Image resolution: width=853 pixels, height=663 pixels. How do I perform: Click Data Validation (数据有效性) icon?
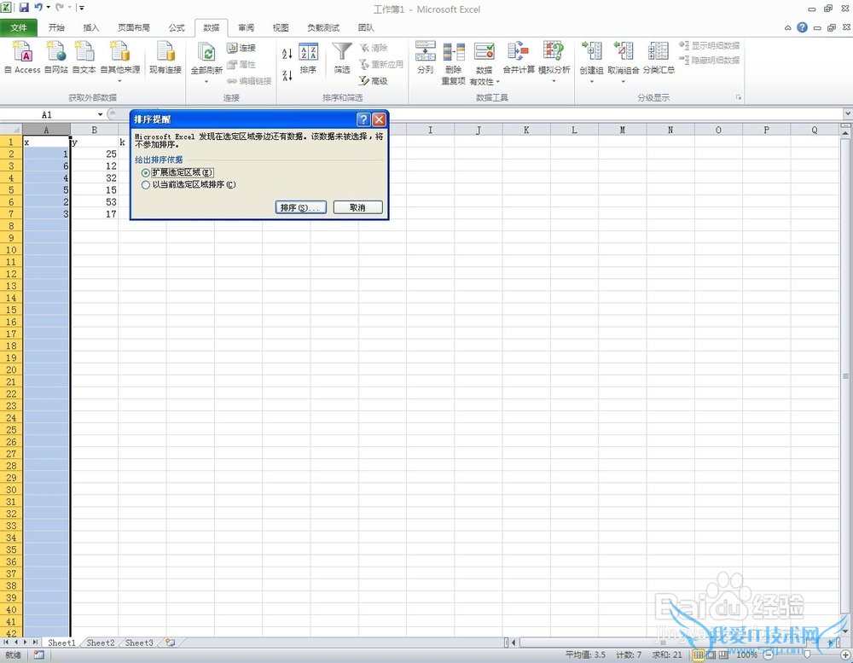(485, 52)
